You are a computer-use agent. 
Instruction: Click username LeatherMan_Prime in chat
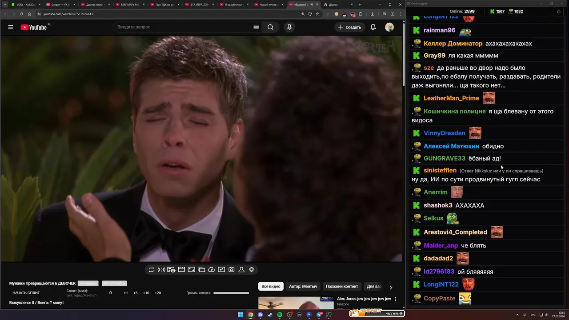click(451, 98)
